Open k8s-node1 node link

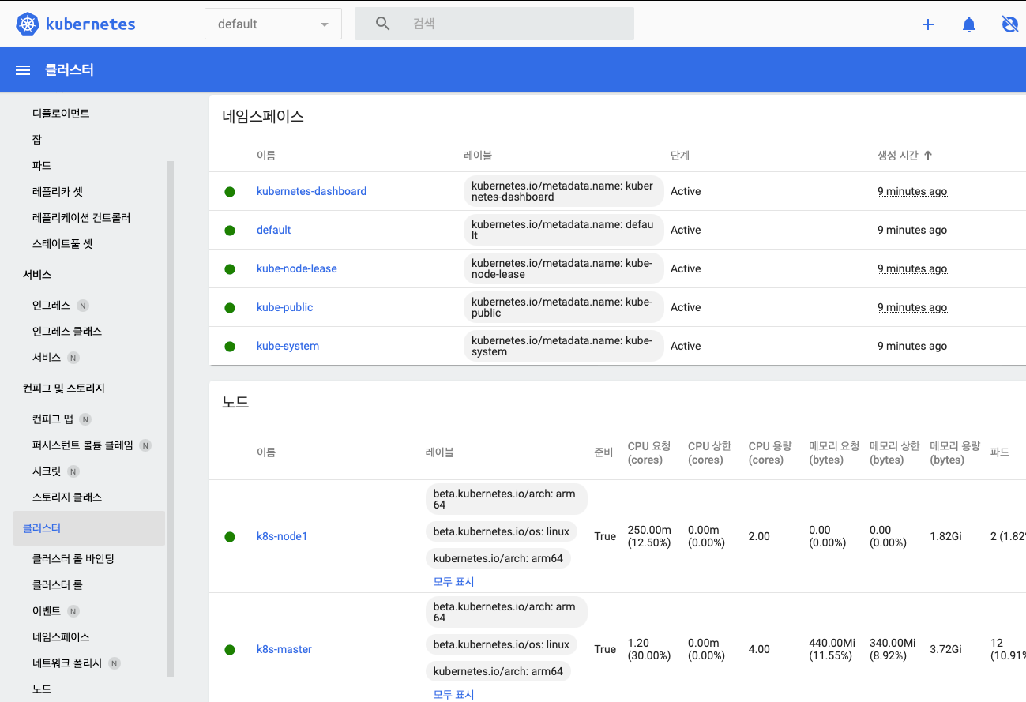[282, 537]
